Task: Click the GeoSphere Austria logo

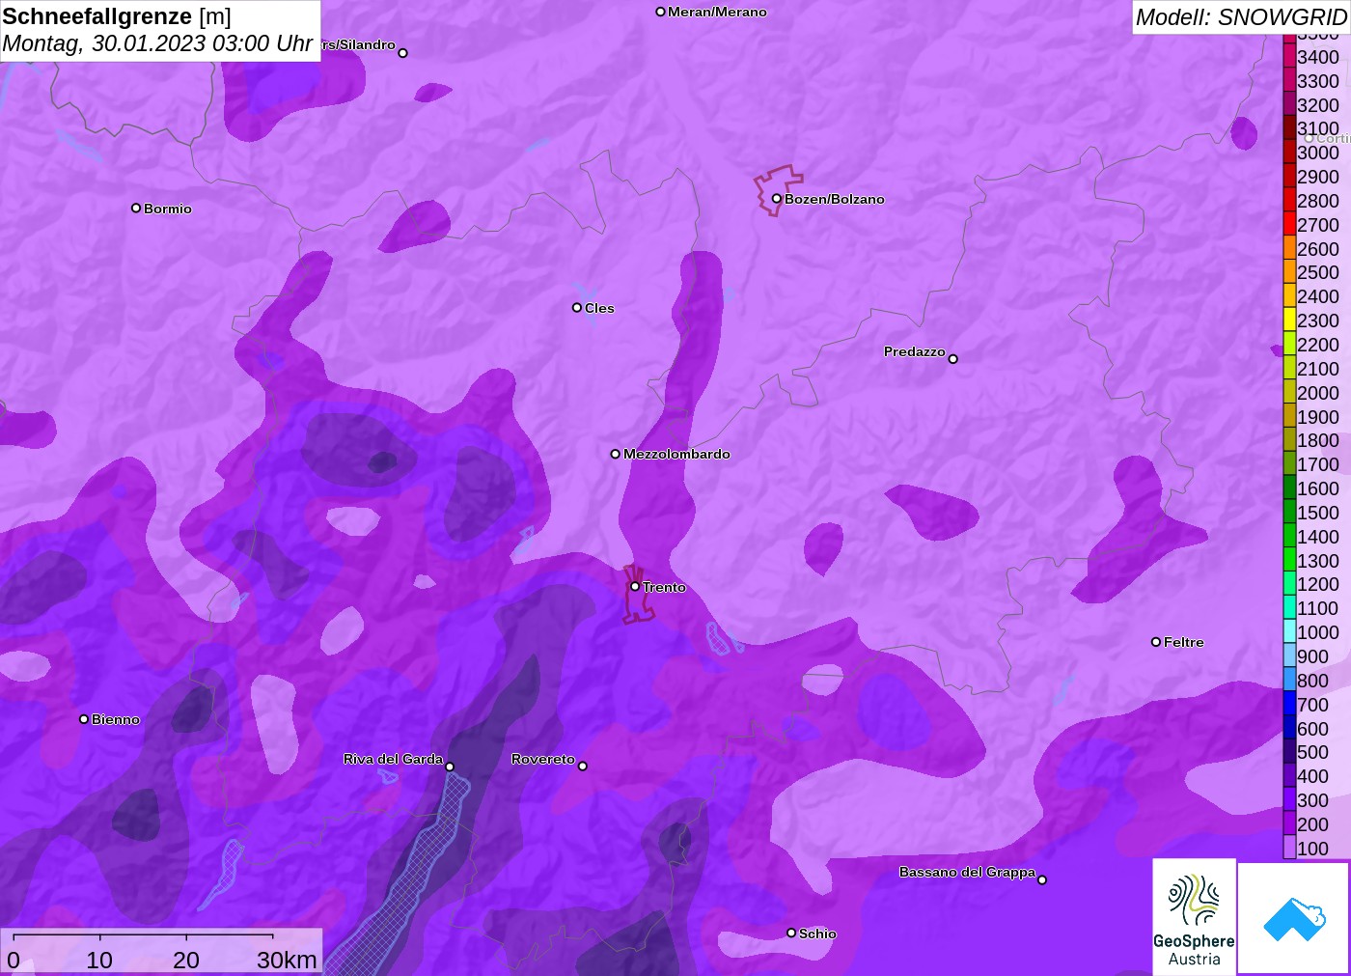Action: [1194, 917]
